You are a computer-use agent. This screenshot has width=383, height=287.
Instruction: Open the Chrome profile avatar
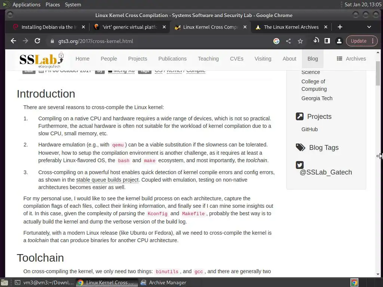(339, 41)
